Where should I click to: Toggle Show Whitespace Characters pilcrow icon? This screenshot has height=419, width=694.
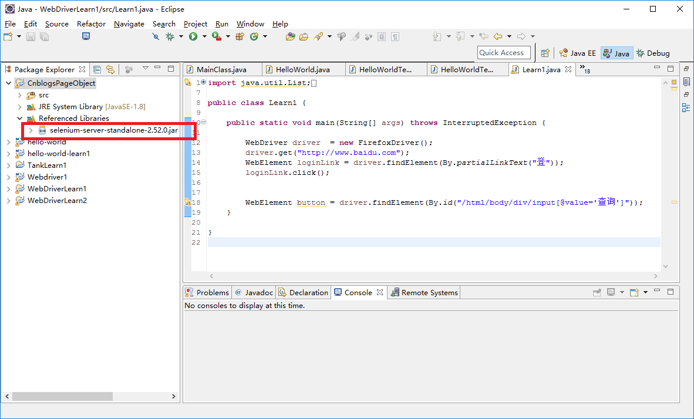tap(395, 37)
